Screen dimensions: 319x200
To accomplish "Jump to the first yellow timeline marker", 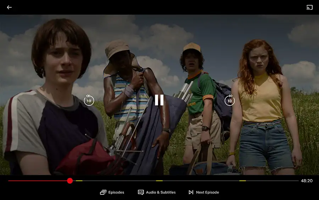I will [79, 180].
